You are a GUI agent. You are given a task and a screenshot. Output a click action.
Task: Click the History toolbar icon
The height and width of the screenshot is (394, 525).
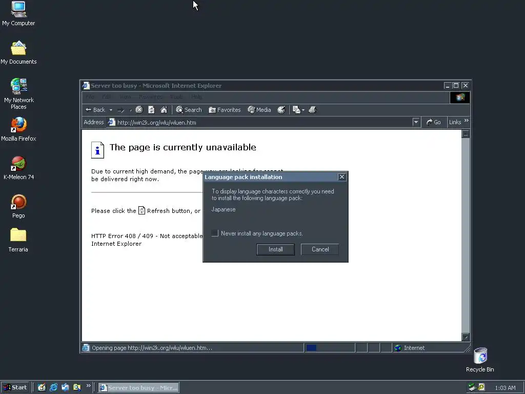pyautogui.click(x=281, y=110)
